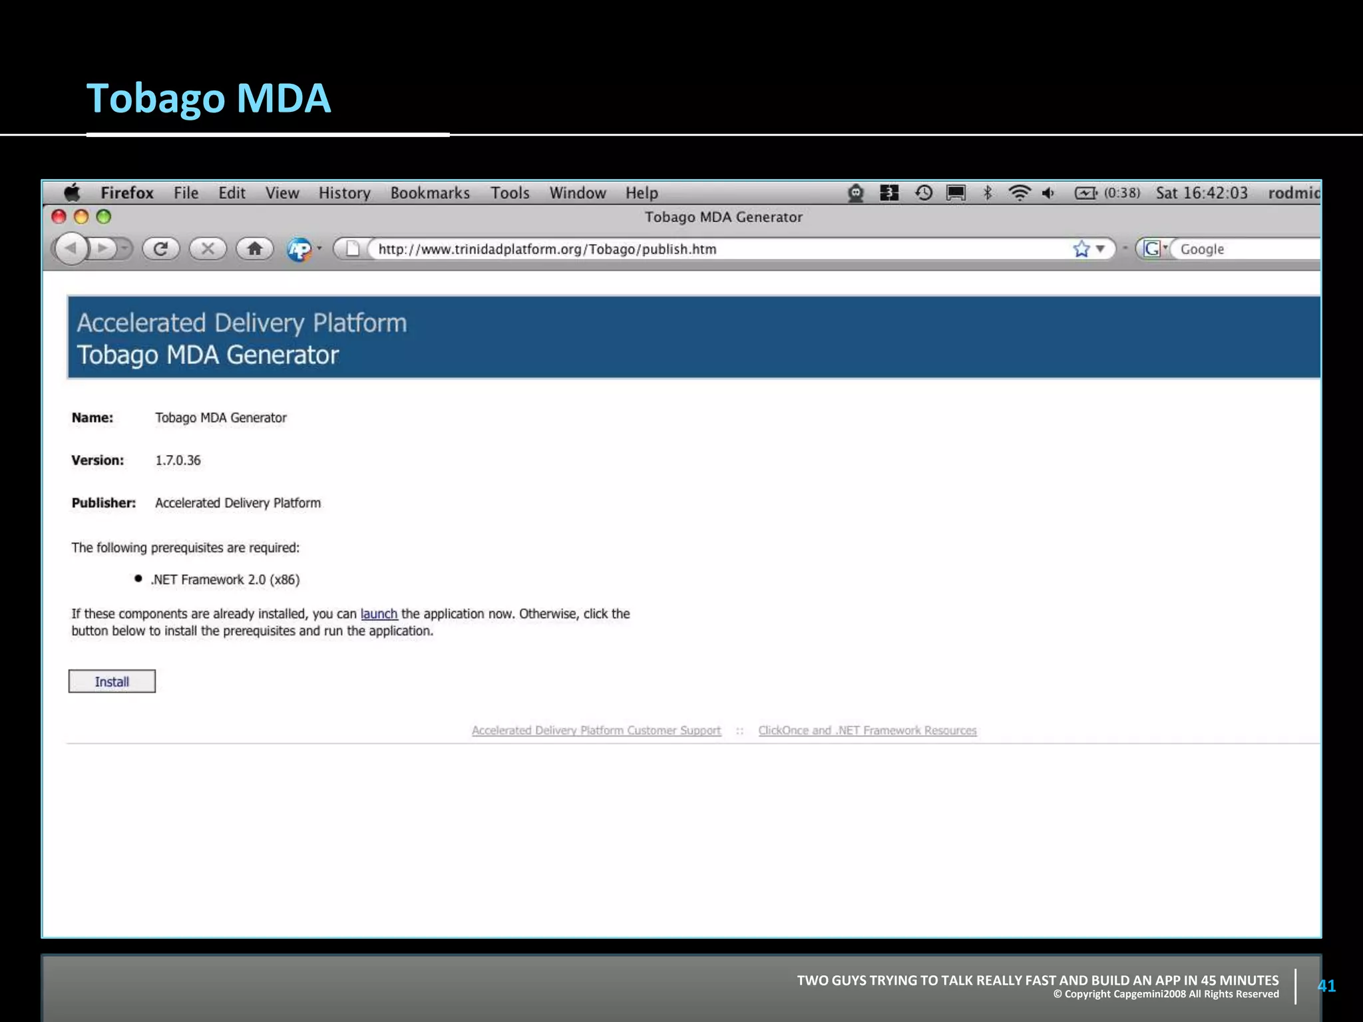Click the Tobago MDA Generator banner heading
This screenshot has height=1022, width=1363.
click(208, 355)
